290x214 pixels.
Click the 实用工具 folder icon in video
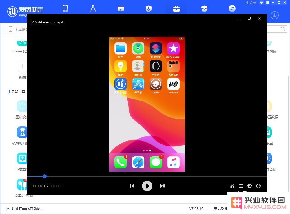(174, 66)
